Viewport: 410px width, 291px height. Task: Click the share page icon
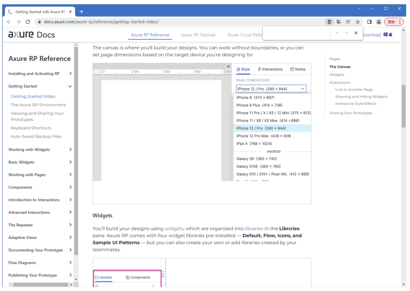[349, 21]
